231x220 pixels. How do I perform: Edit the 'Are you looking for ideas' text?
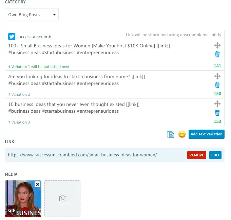[x=76, y=80]
